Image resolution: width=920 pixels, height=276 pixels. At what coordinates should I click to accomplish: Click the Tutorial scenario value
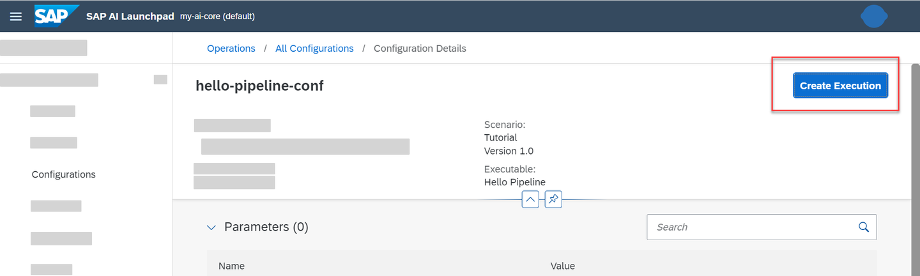coord(501,137)
